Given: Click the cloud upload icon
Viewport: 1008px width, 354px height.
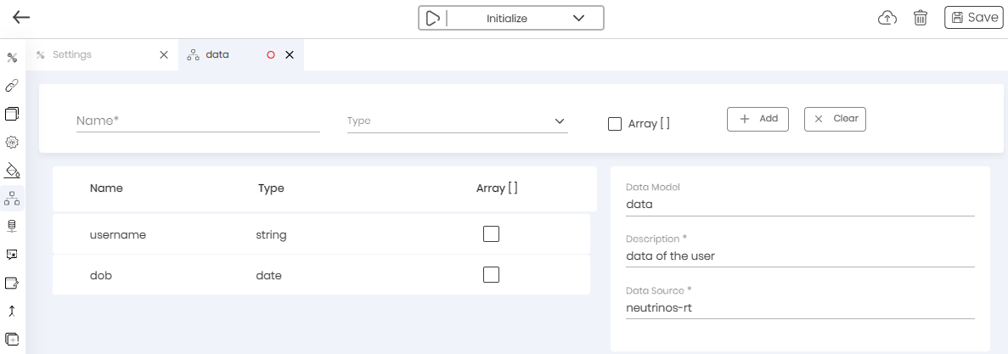Looking at the screenshot, I should tap(887, 18).
